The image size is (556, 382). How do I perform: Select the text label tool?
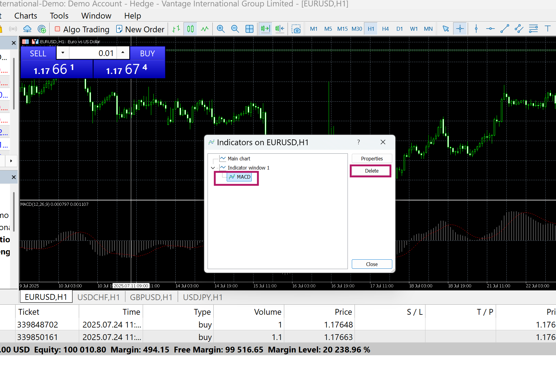pyautogui.click(x=547, y=29)
